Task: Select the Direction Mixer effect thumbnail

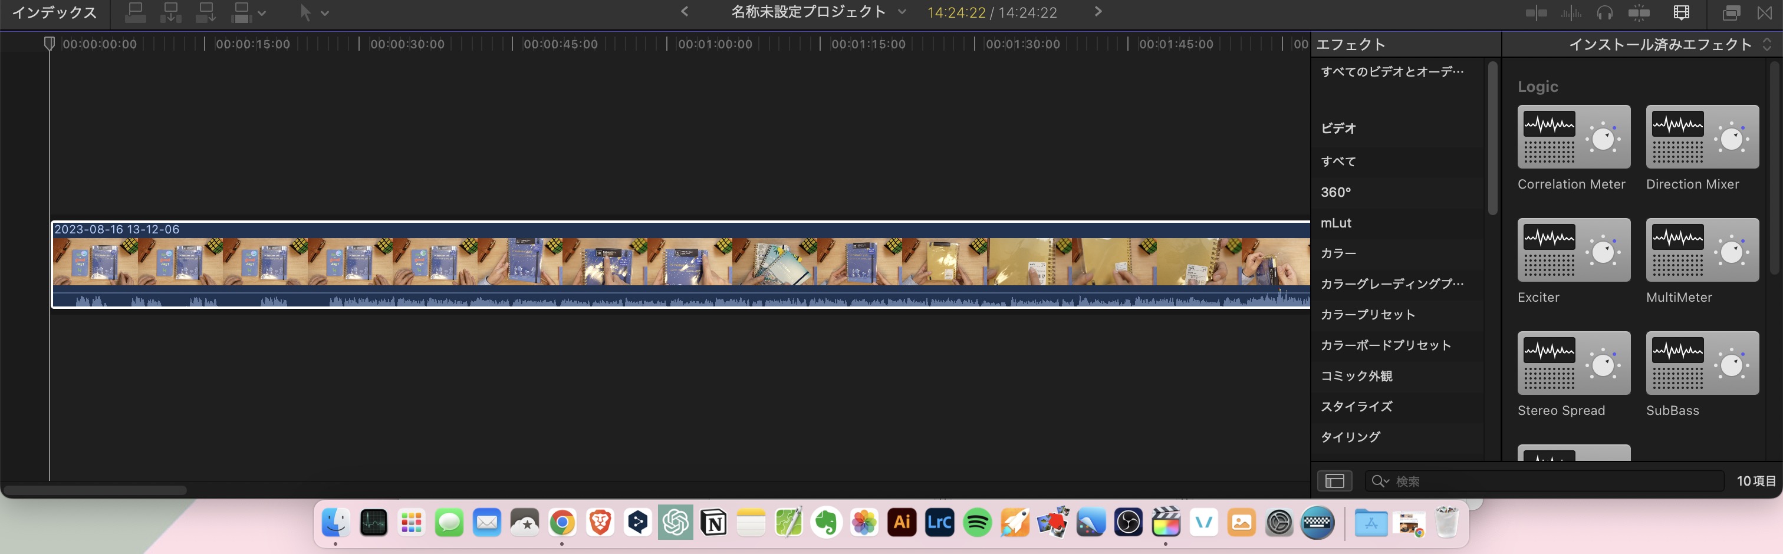Action: 1702,137
